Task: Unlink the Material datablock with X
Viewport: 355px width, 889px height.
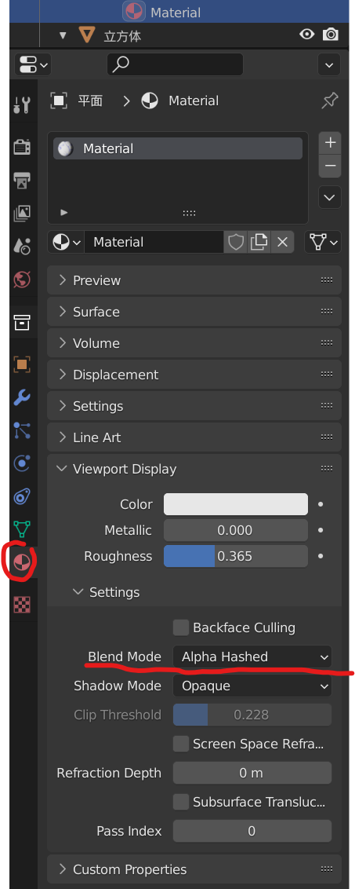Action: click(x=282, y=243)
